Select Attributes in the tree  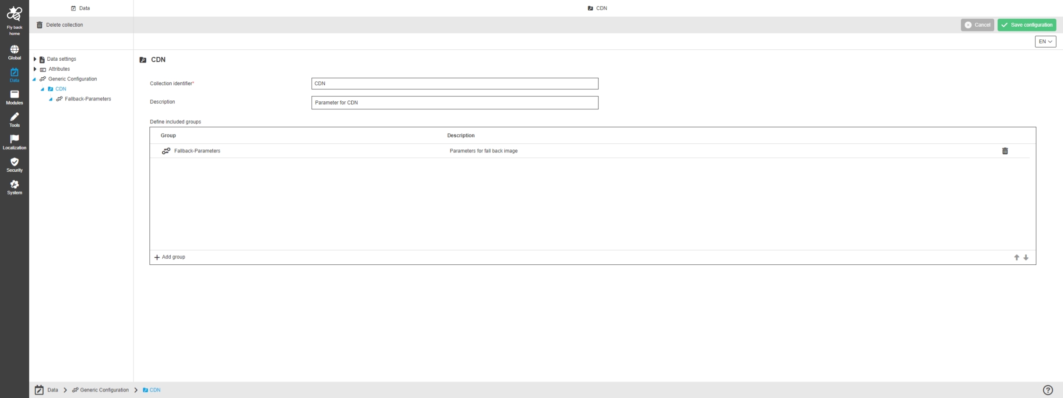click(x=59, y=69)
